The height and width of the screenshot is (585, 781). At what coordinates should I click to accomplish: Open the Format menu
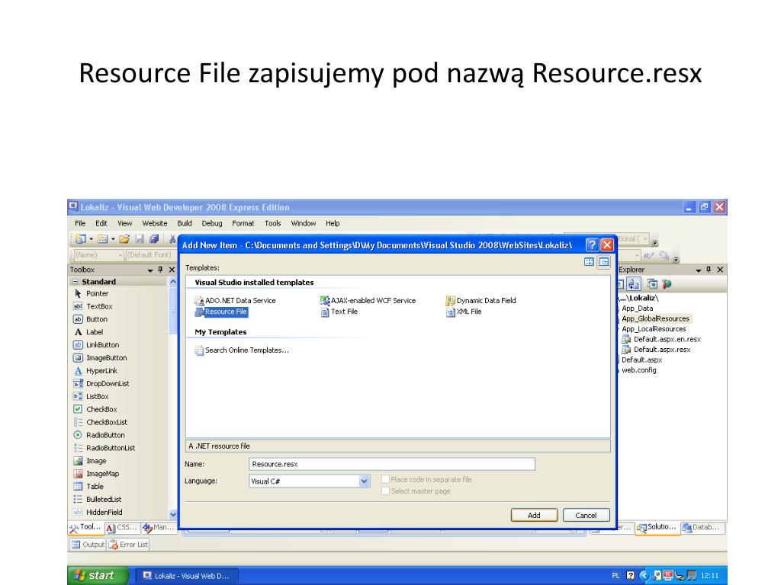pyautogui.click(x=243, y=223)
